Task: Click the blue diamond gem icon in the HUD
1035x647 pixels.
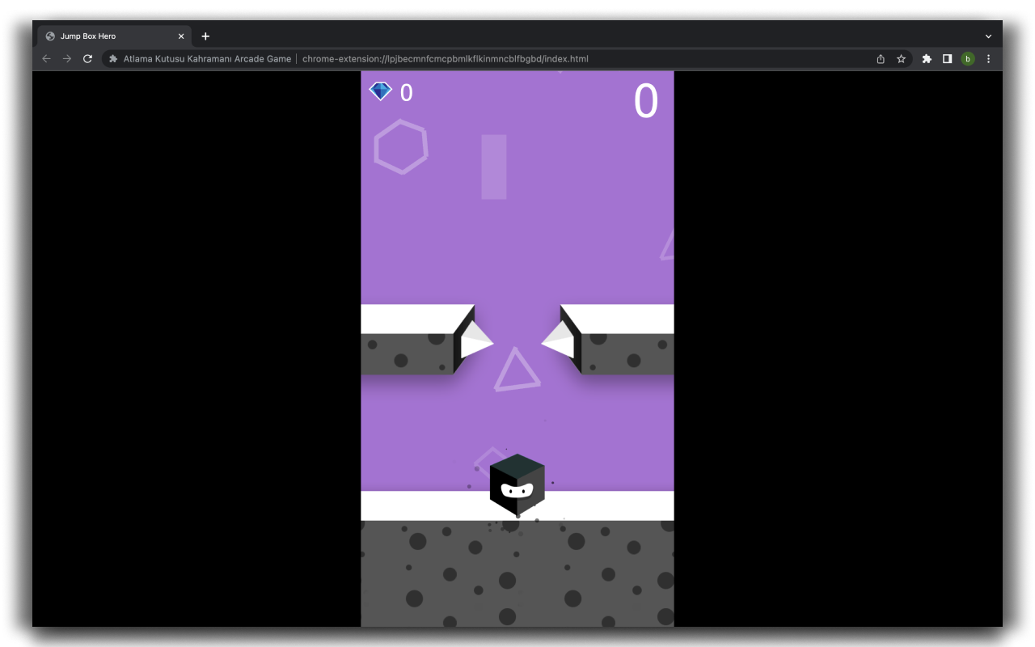Action: pyautogui.click(x=380, y=91)
